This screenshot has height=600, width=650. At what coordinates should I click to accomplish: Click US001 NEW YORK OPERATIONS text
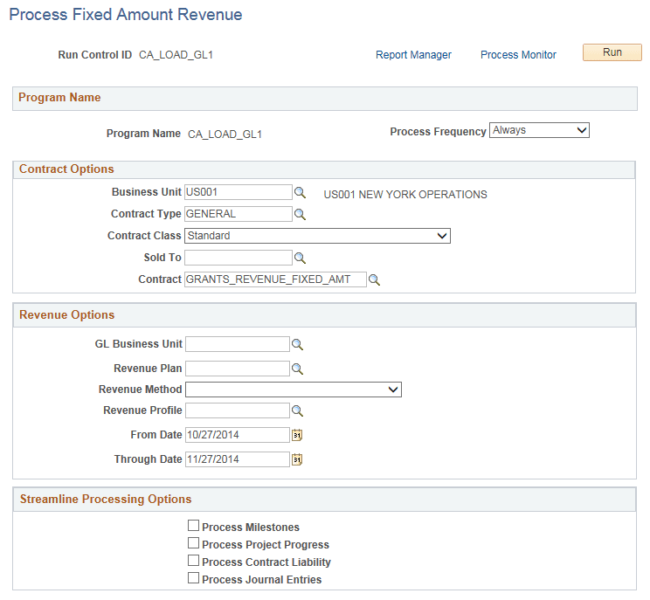coord(405,195)
